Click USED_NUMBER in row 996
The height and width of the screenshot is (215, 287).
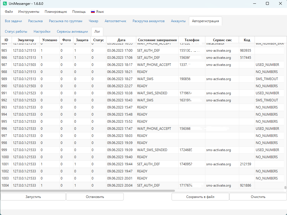coord(267,129)
